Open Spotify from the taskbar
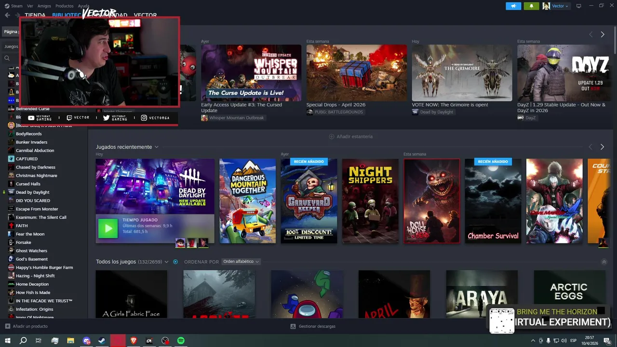 [x=181, y=341]
